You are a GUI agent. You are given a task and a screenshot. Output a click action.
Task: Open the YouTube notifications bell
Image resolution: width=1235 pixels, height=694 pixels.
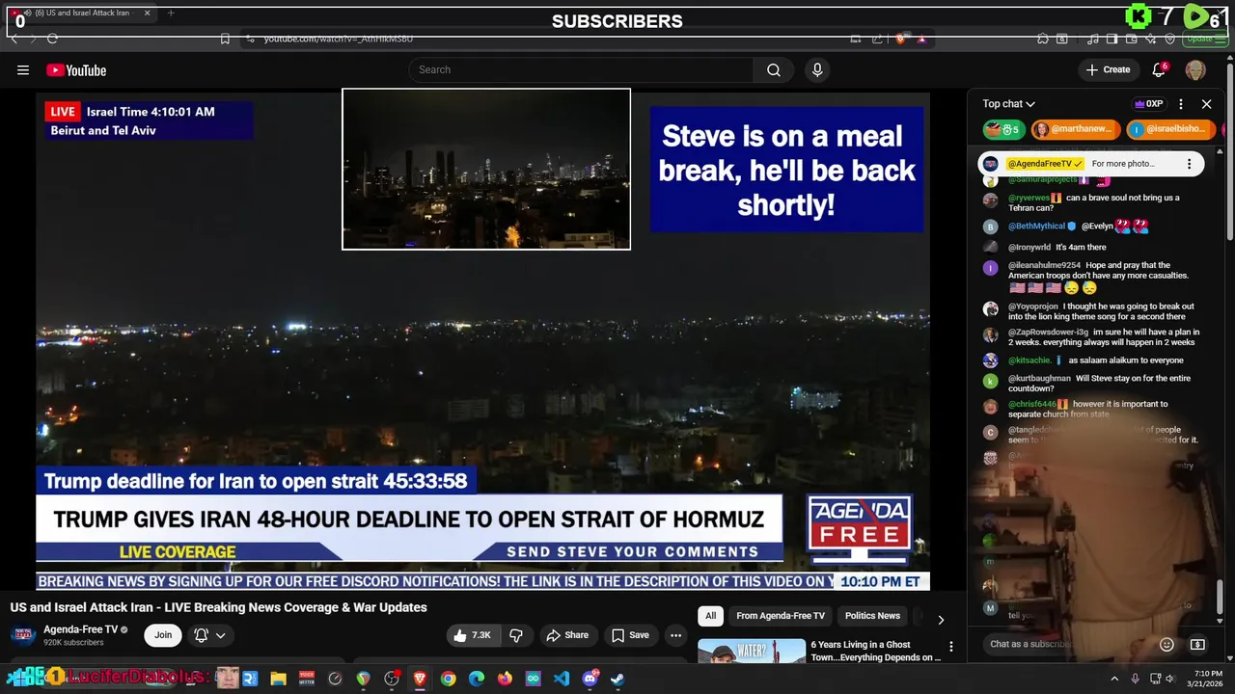(1159, 69)
